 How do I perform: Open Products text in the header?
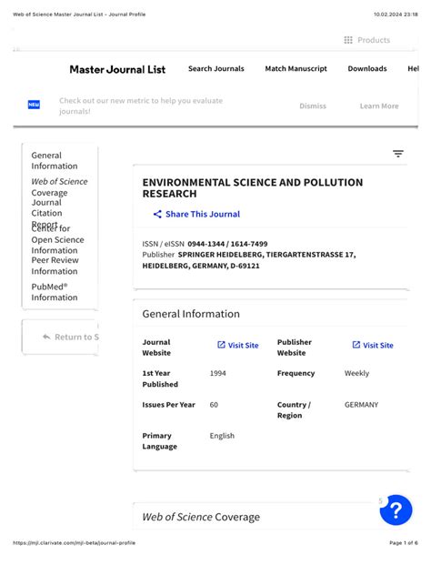(374, 40)
